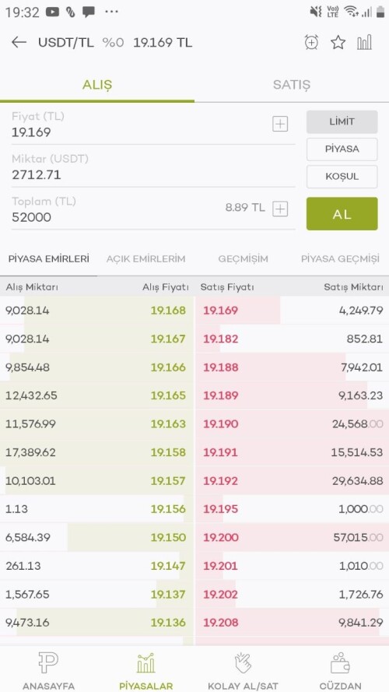Tap the back arrow icon
389x692 pixels.
(19, 42)
